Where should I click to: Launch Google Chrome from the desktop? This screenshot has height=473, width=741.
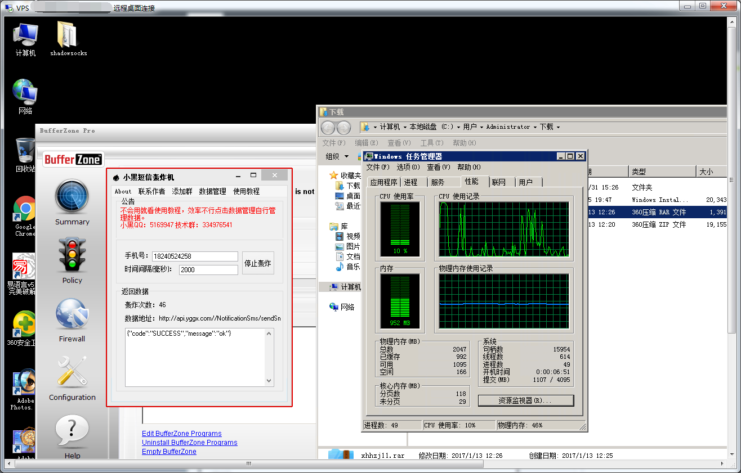[25, 217]
